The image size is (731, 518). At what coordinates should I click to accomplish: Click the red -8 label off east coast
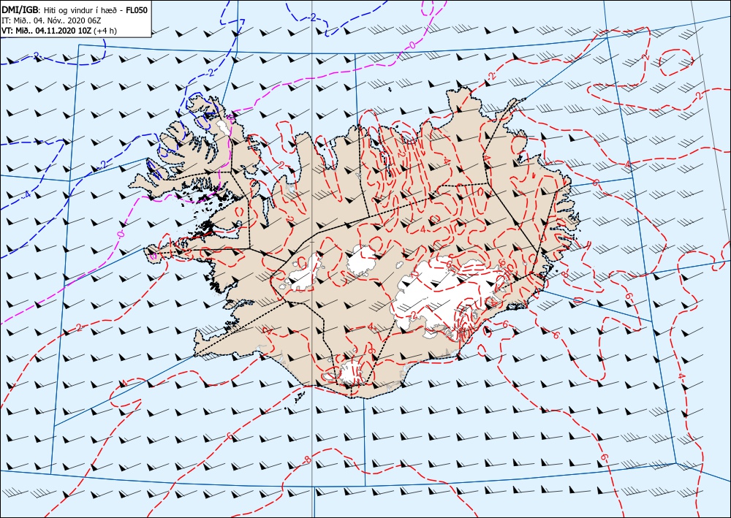(564, 273)
